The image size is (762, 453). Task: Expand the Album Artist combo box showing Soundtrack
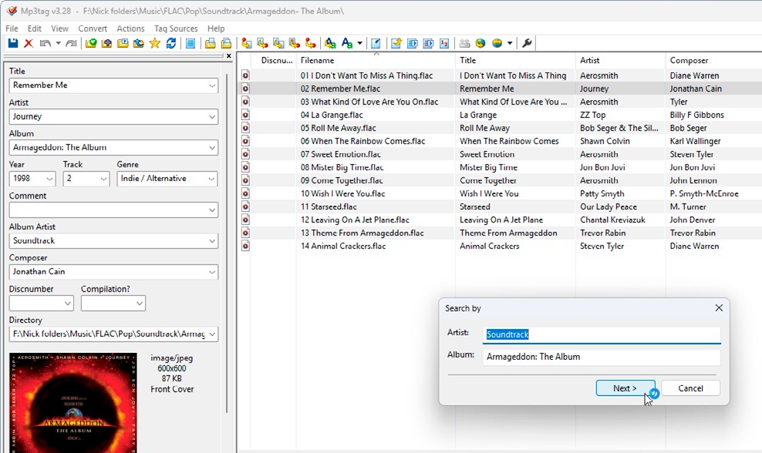tap(212, 241)
